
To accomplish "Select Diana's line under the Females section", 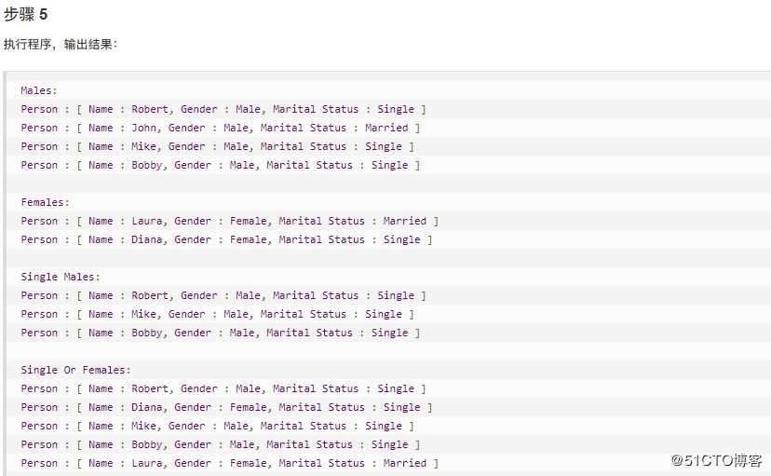I will pos(226,239).
